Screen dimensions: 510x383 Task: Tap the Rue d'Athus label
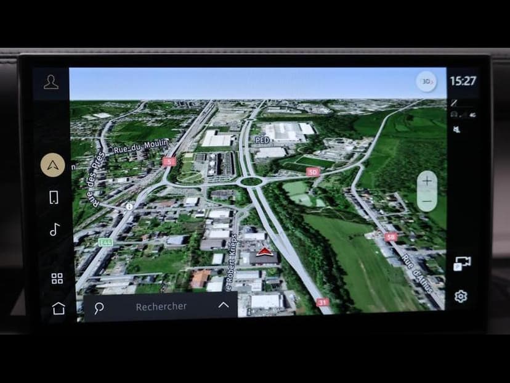click(x=418, y=274)
